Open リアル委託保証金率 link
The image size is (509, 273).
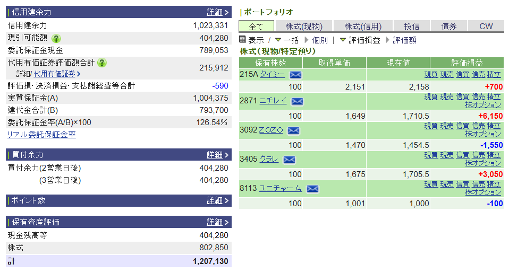tap(41, 135)
